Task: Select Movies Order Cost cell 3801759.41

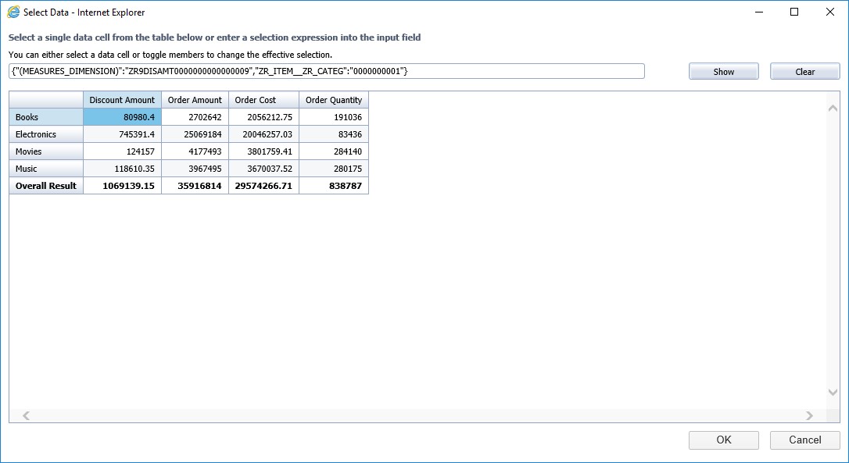Action: (263, 151)
